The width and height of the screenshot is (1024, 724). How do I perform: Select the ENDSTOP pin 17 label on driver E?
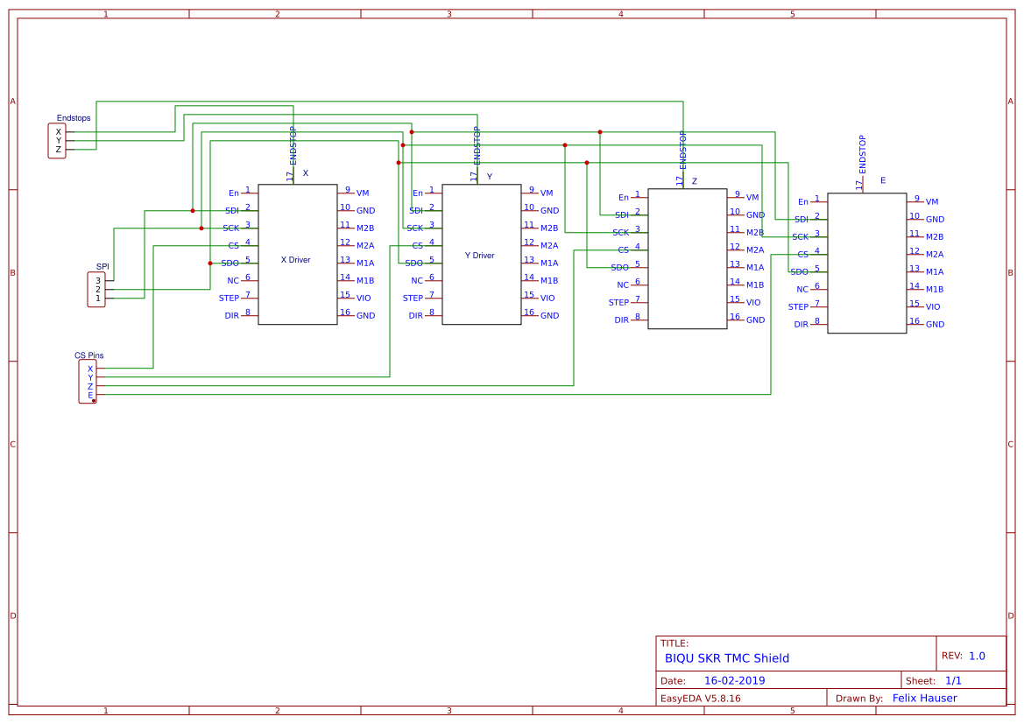861,156
